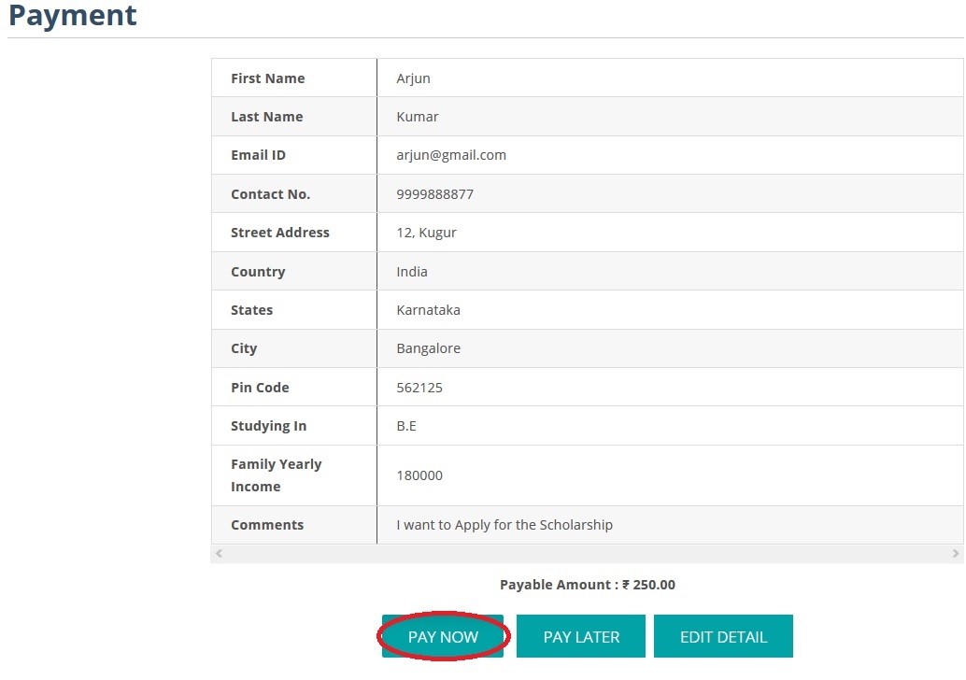Click the table's left scroll arrow
This screenshot has height=680, width=966.
coord(220,554)
